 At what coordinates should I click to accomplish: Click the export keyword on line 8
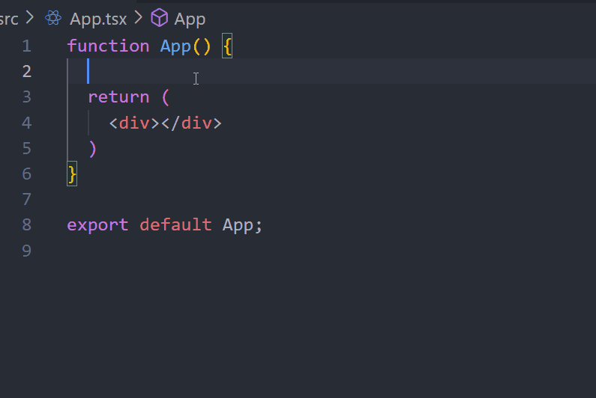click(97, 225)
